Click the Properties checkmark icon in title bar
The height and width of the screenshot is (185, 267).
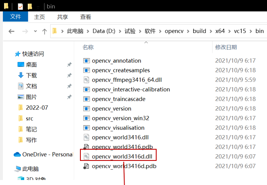pos(20,7)
